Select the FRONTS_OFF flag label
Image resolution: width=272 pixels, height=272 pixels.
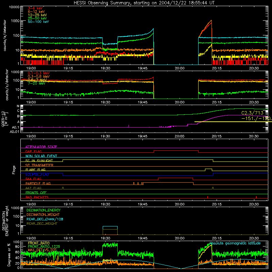(36, 193)
